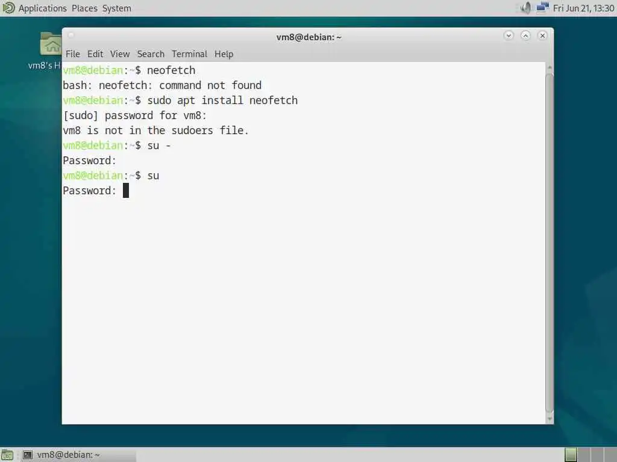Click the MATE logo icon in top panel
Image resolution: width=617 pixels, height=462 pixels.
(8, 8)
